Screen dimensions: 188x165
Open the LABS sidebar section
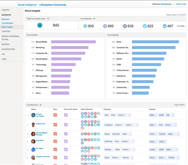point(12,59)
